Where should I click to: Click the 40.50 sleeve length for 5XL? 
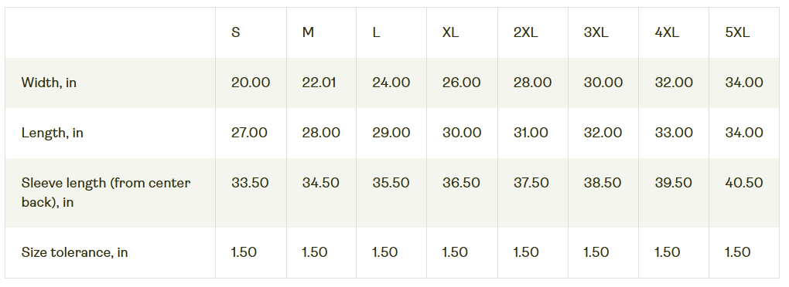(x=743, y=183)
